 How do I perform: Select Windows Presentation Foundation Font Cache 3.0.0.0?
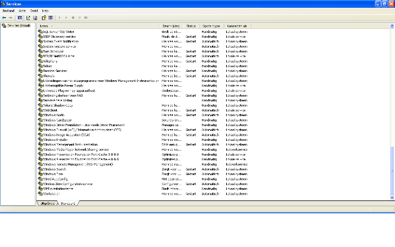click(81, 154)
